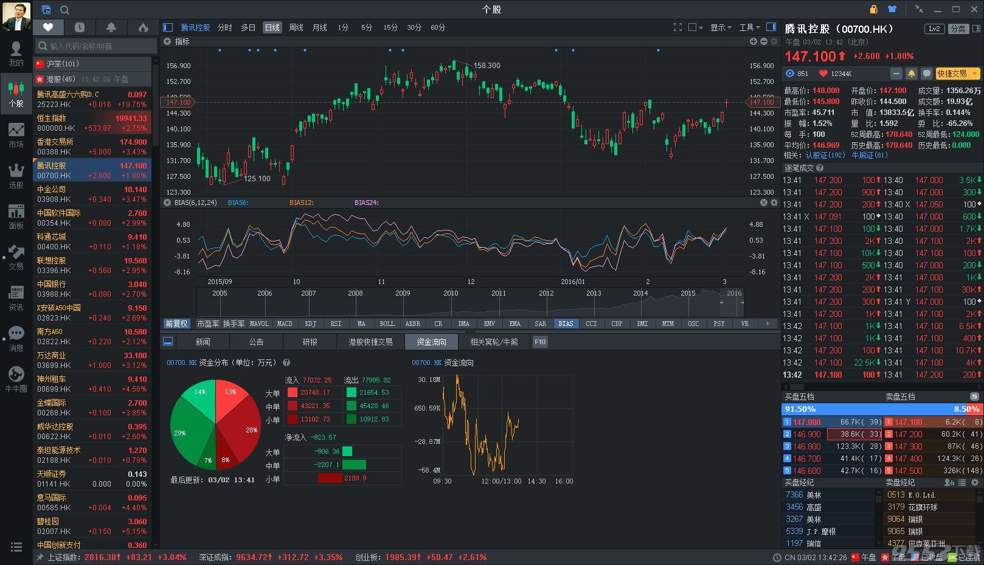Open the 面板 panel sidebar icon

(16, 217)
